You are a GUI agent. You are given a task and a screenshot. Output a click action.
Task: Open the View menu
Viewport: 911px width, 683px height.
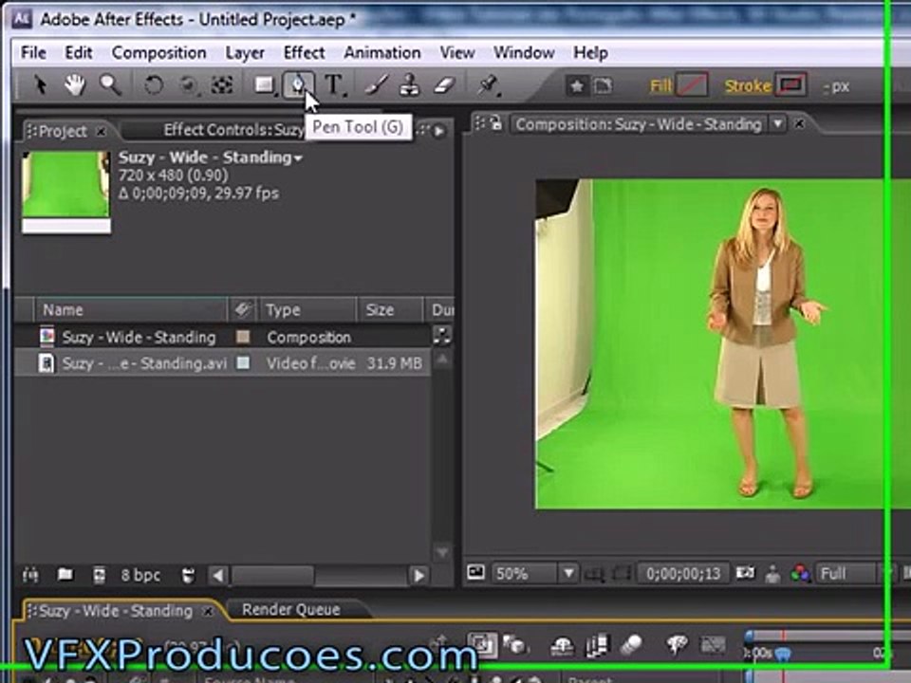point(456,53)
